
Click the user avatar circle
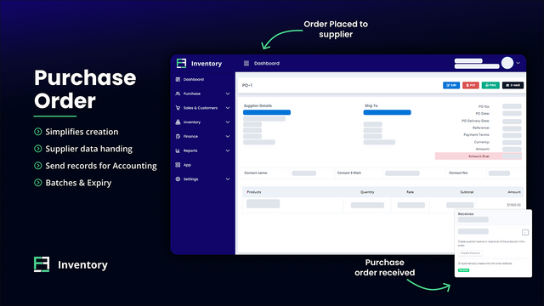point(507,63)
